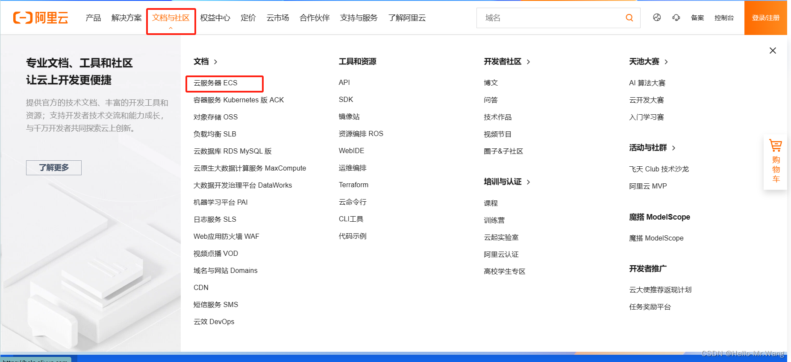Viewport: 791px width, 362px height.
Task: Open the 代码示例 link
Action: [x=353, y=236]
